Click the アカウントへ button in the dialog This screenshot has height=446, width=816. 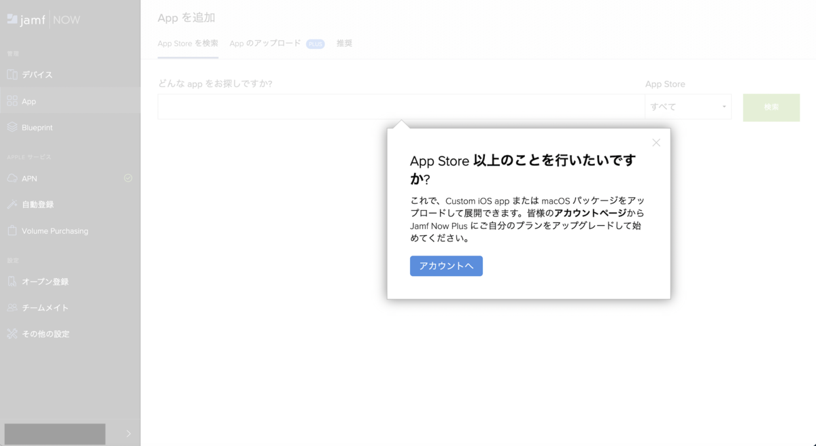coord(445,266)
